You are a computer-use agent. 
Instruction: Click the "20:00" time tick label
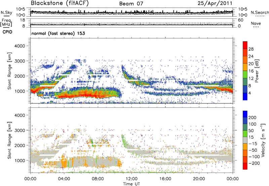point(199,179)
